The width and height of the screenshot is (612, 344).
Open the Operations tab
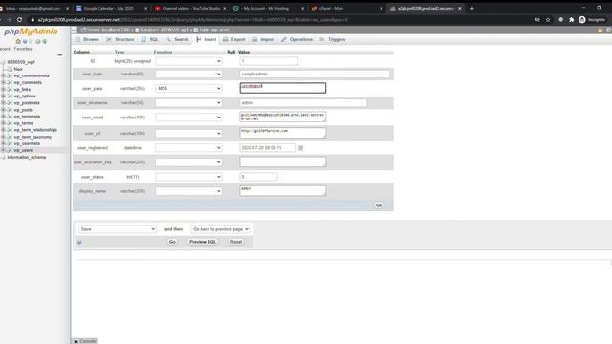click(x=297, y=39)
